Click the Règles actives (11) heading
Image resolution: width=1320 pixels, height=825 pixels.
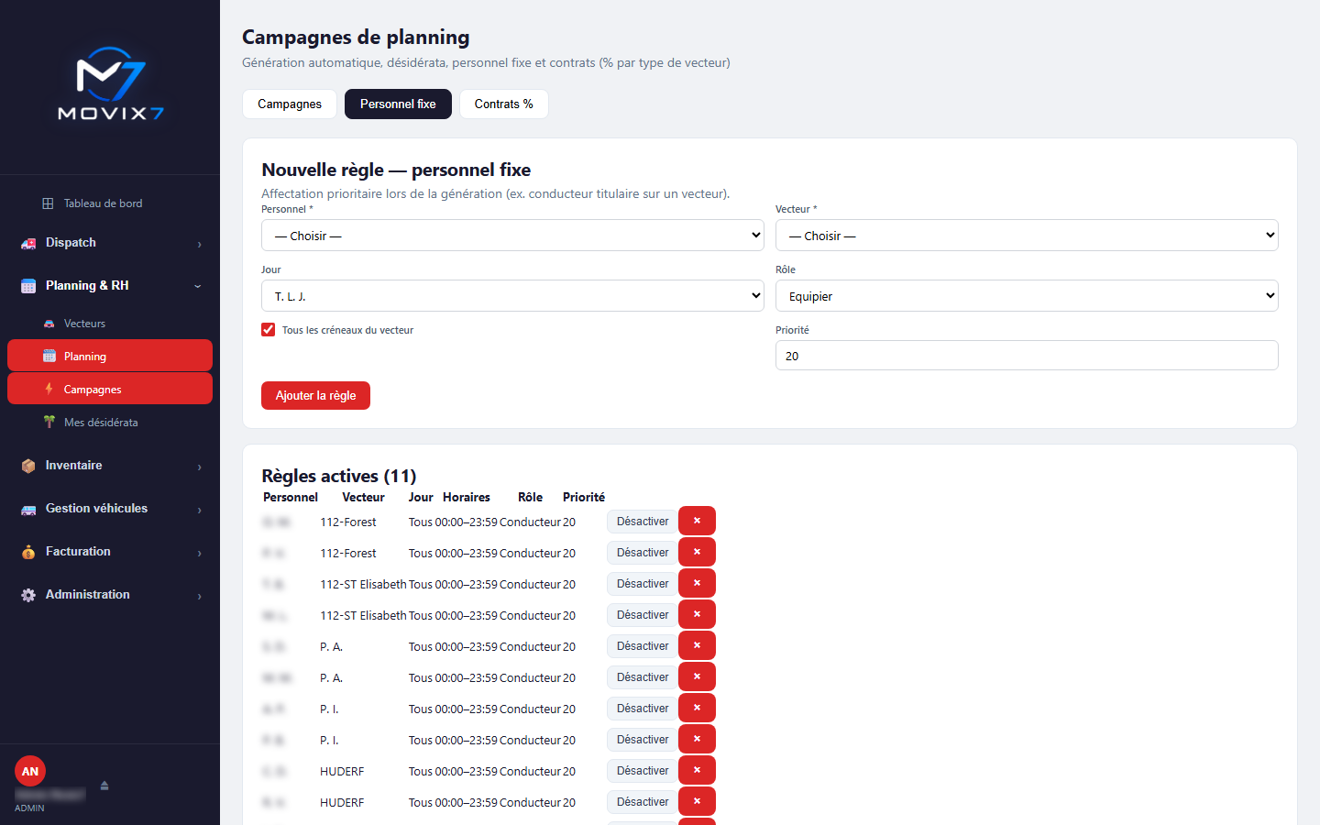[x=339, y=476]
